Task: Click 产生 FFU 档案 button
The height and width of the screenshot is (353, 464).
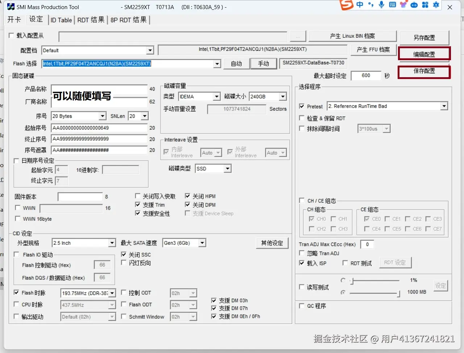Action: click(x=373, y=50)
